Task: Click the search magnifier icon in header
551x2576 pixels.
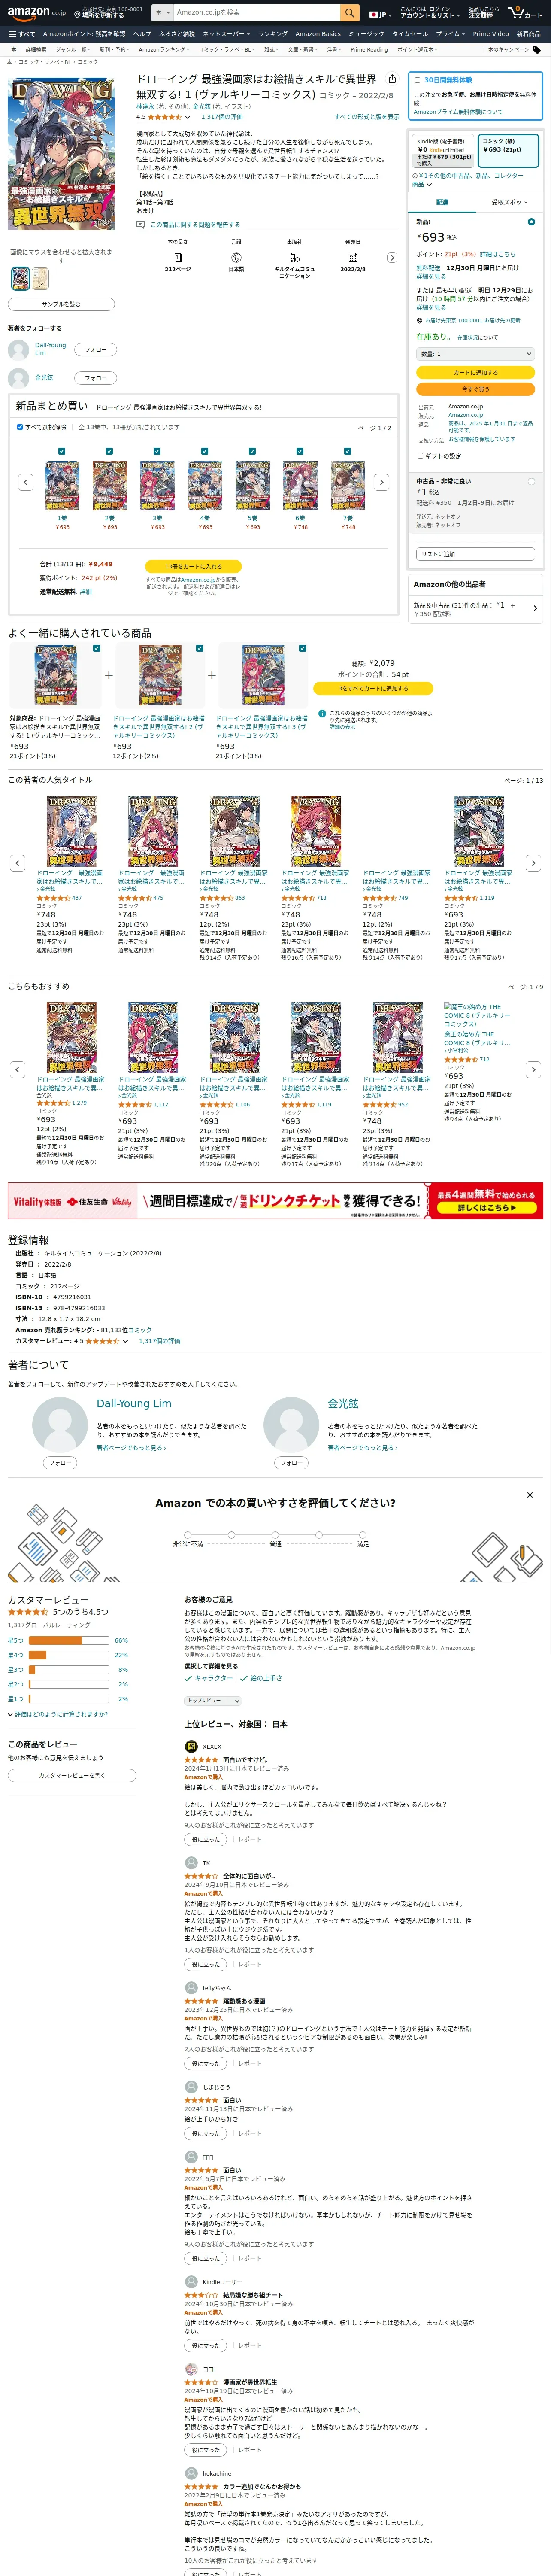Action: point(349,13)
